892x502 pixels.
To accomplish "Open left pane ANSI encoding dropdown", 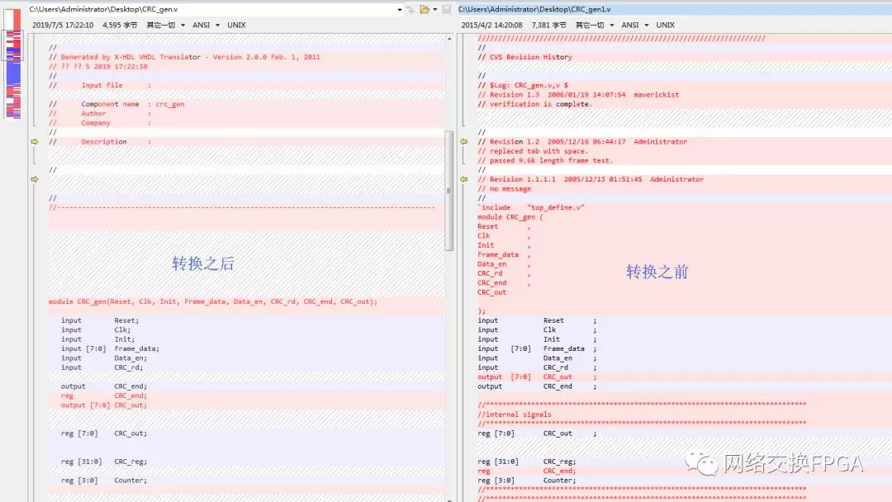I will tap(206, 25).
